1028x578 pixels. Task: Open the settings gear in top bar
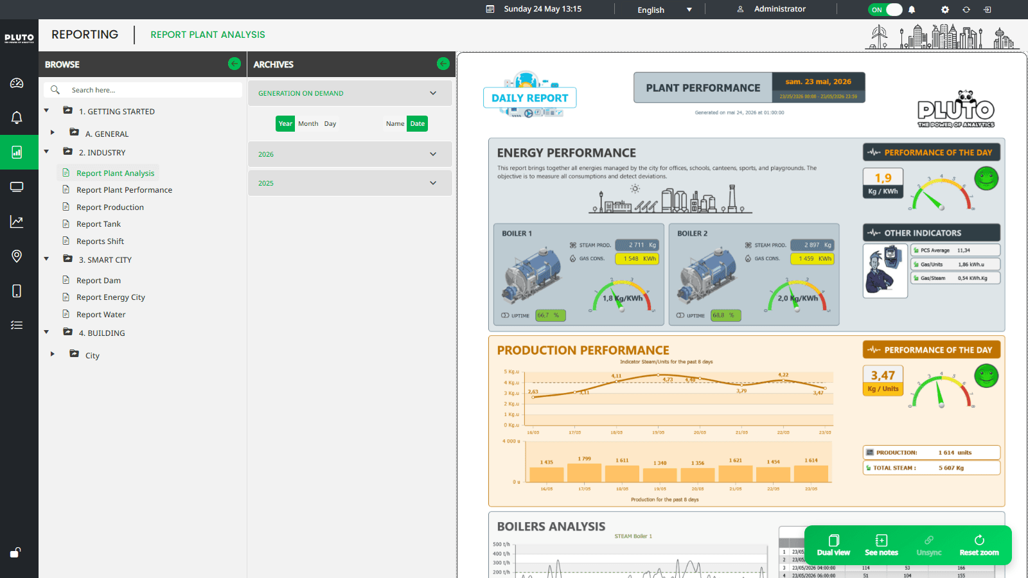point(944,10)
